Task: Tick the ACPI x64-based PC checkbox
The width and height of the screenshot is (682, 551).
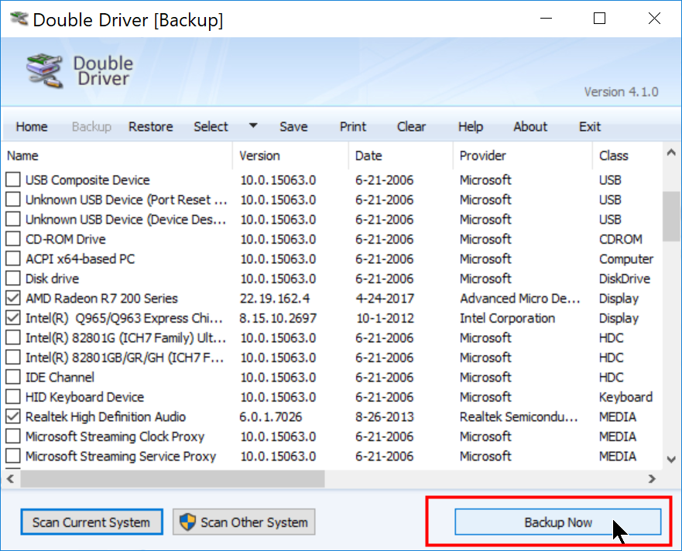Action: click(13, 258)
